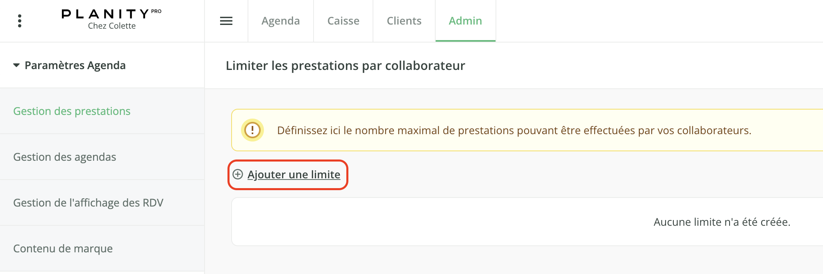This screenshot has height=274, width=823.
Task: Go to the Clients tab
Action: [x=404, y=21]
